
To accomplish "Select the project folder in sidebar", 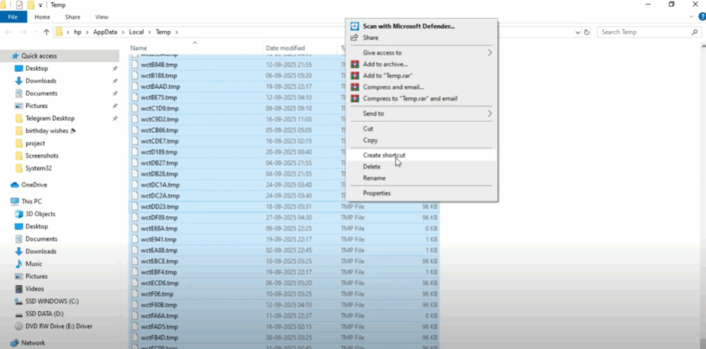I will (35, 143).
